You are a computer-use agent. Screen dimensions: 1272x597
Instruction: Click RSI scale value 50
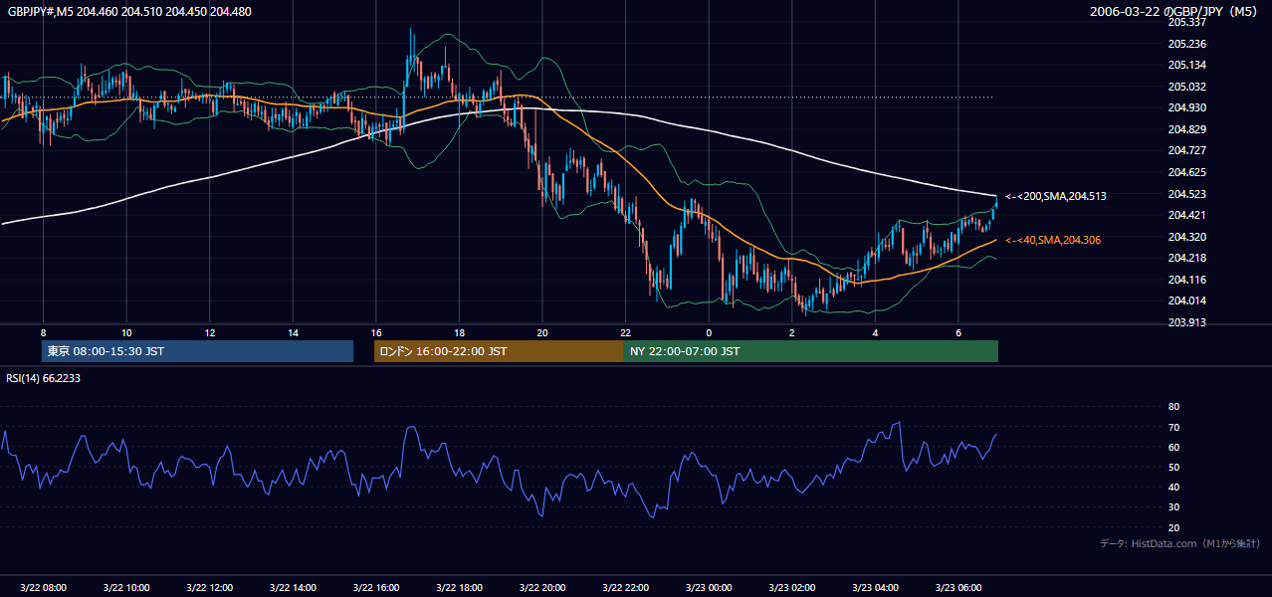pos(1173,467)
